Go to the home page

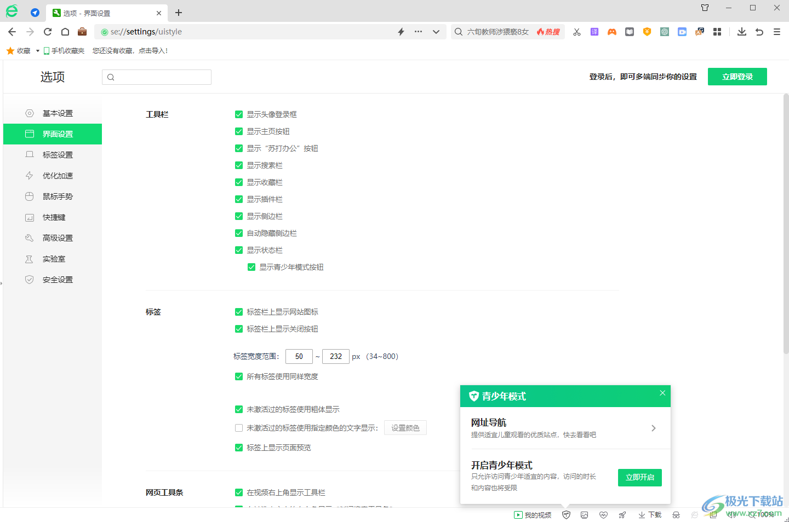[65, 32]
